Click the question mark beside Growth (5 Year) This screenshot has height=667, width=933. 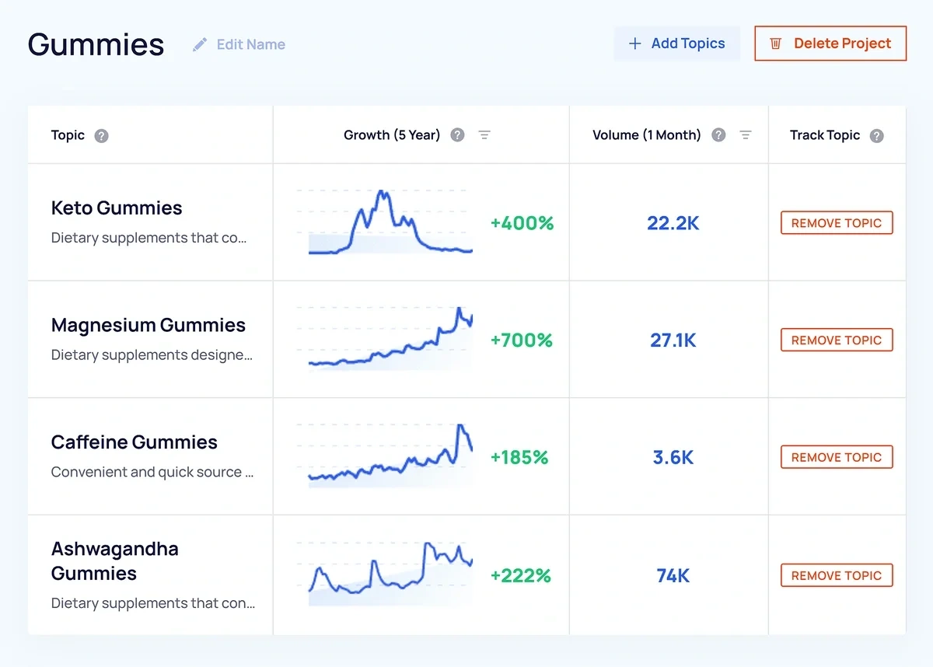pos(457,134)
